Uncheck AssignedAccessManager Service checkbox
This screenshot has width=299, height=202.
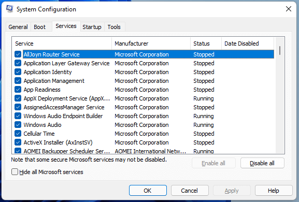[x=18, y=107]
